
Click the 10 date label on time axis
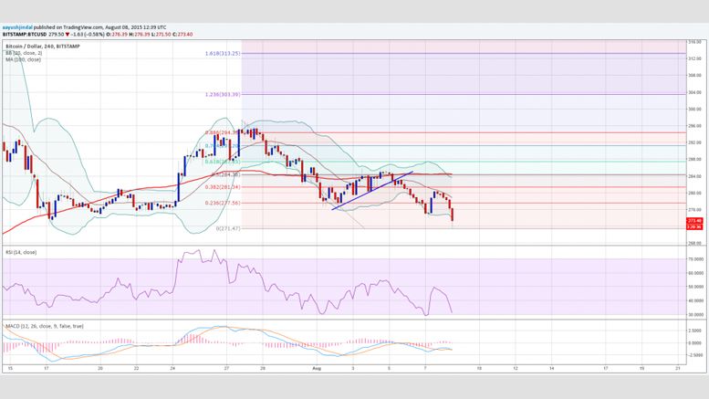[x=479, y=368]
